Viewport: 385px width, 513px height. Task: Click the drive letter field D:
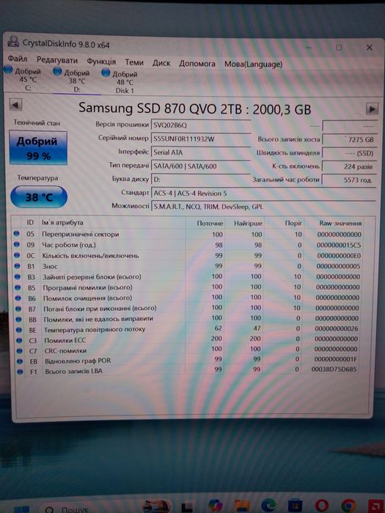tap(201, 180)
